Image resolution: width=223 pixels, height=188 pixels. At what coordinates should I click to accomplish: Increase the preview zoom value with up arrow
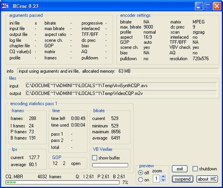point(163,176)
